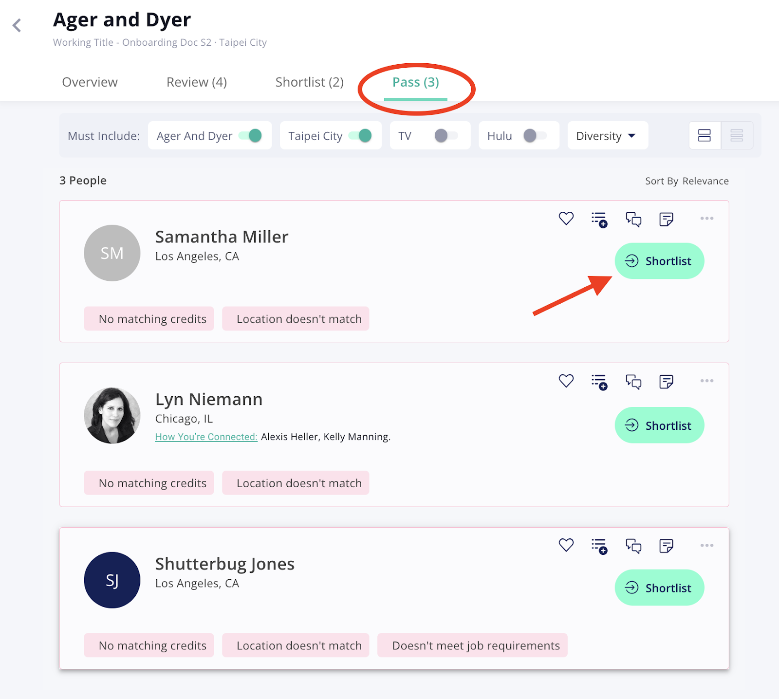Viewport: 779px width, 699px height.
Task: Click Lyn Niemann's profile photo
Action: [x=112, y=416]
